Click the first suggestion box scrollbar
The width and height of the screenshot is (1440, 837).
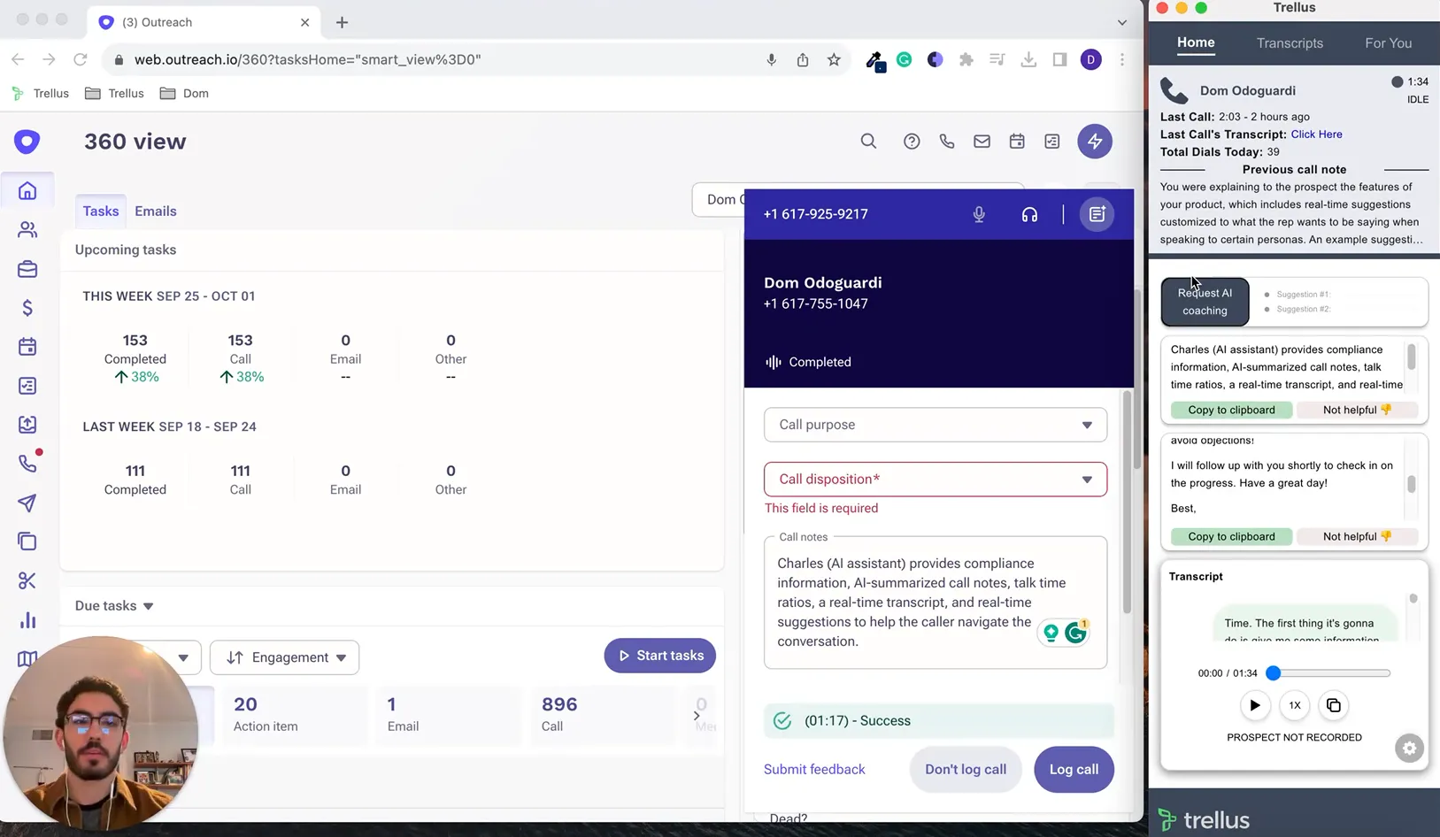point(1411,357)
